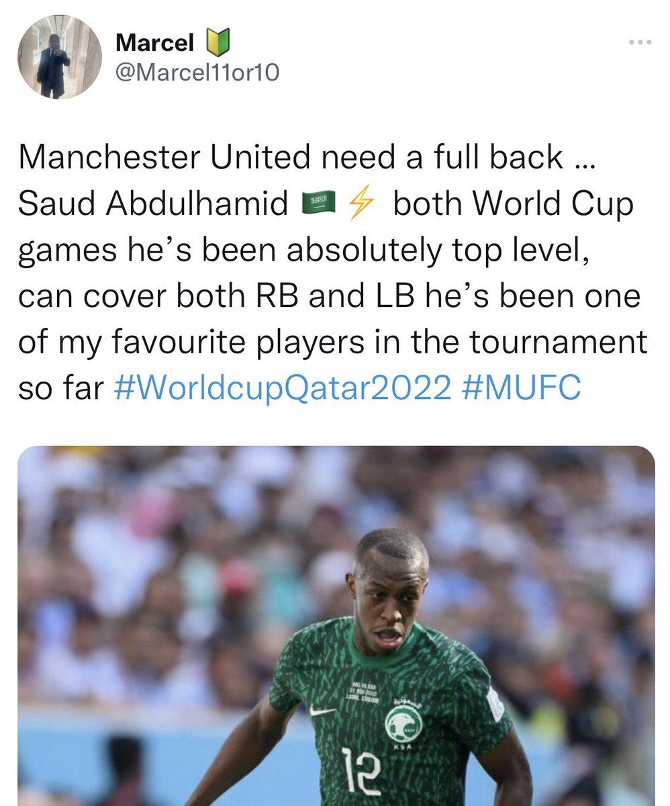
Task: Visit the @Marcel11or10 handle
Action: [x=197, y=73]
